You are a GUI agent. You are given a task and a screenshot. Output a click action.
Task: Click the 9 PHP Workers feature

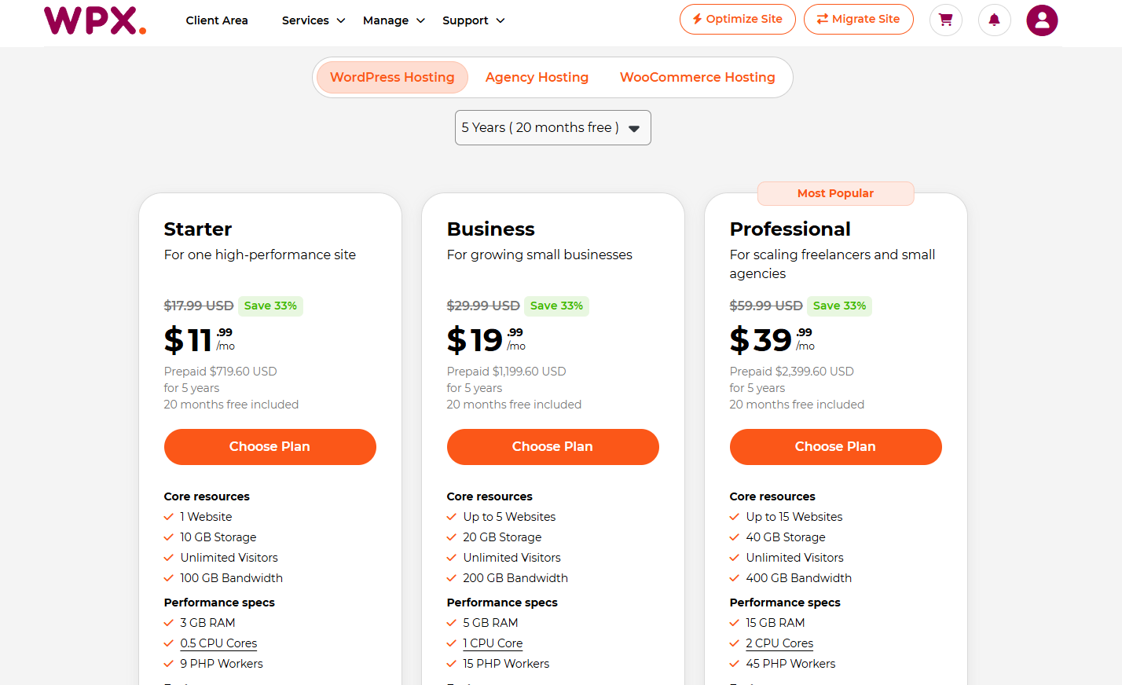(222, 664)
